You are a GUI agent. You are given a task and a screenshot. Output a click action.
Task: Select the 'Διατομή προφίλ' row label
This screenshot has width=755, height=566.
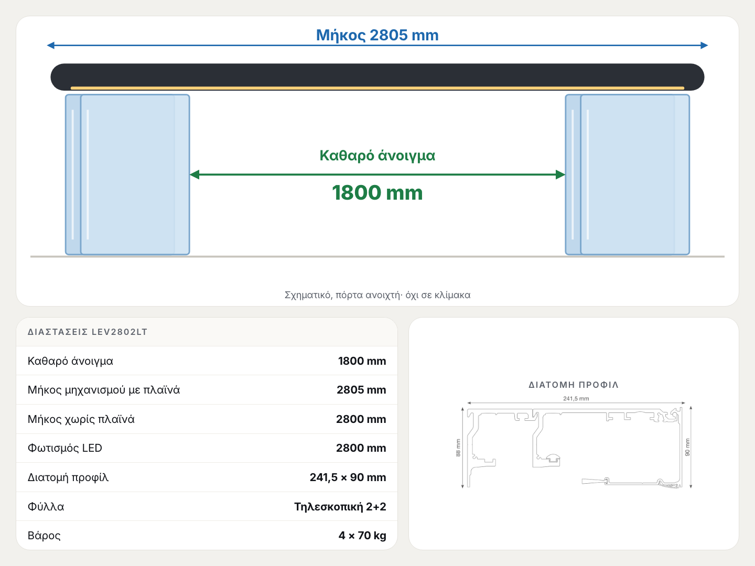(x=68, y=477)
